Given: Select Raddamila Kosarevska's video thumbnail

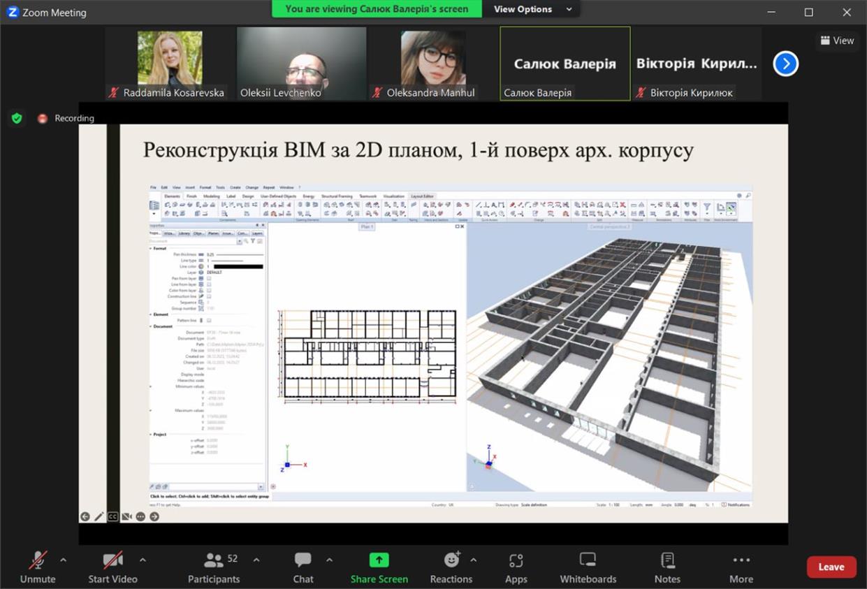Looking at the screenshot, I should pos(169,64).
